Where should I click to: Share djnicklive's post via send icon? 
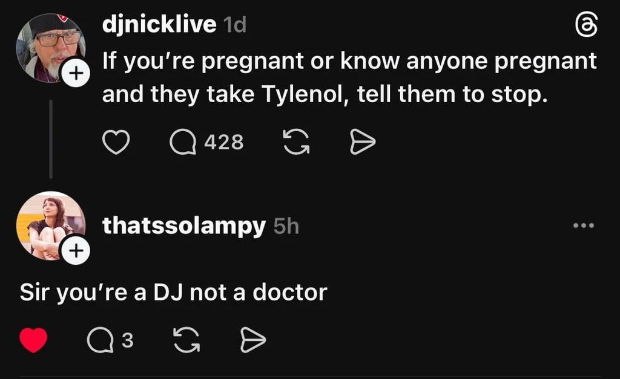(363, 143)
